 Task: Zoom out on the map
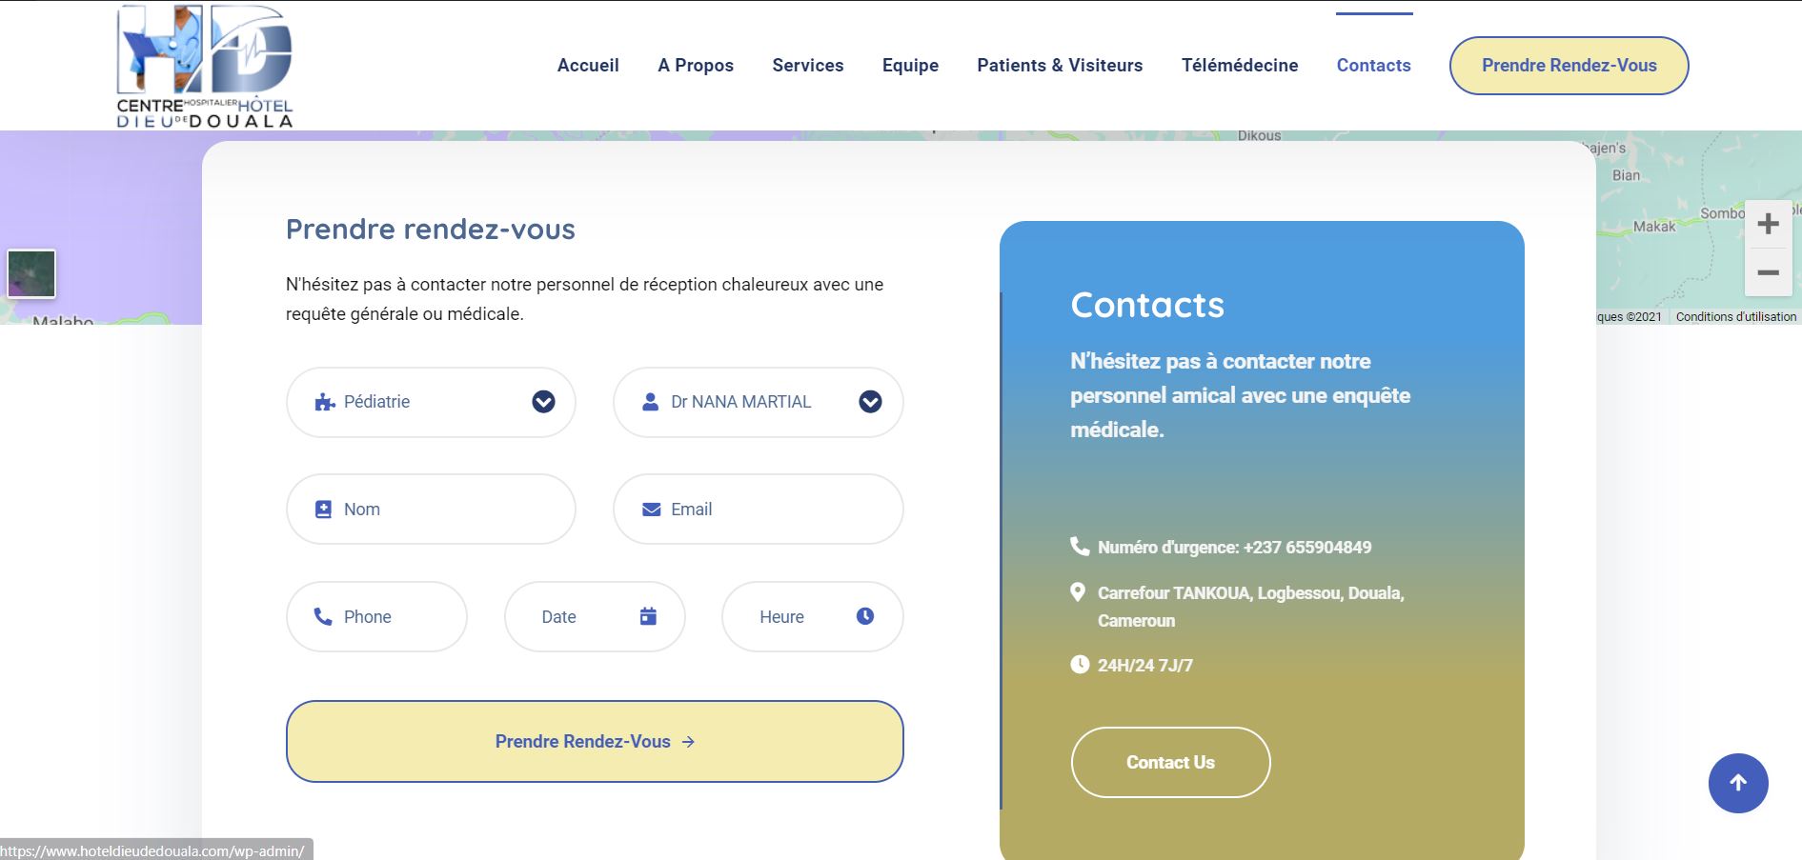[1768, 272]
